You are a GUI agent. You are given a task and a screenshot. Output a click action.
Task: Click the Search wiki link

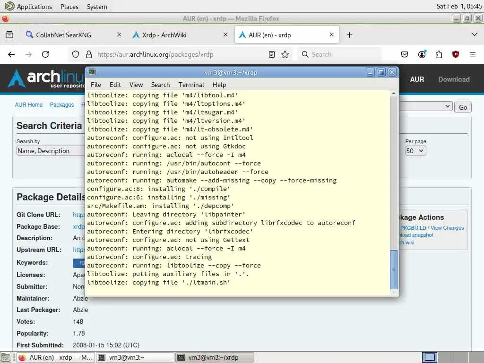tap(406, 242)
